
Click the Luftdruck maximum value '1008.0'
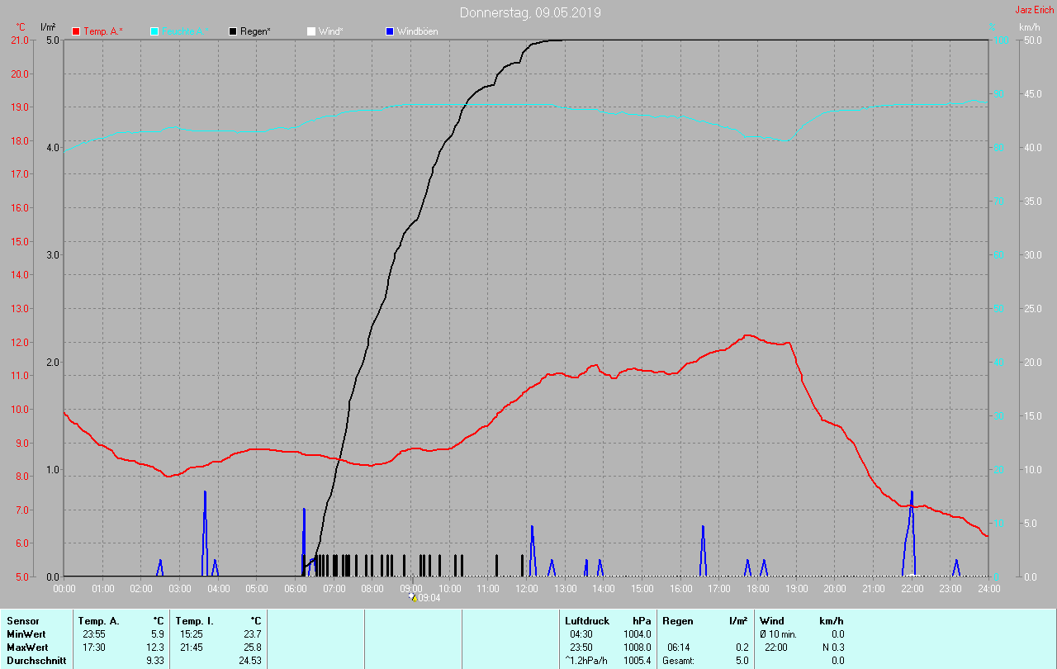click(x=638, y=648)
